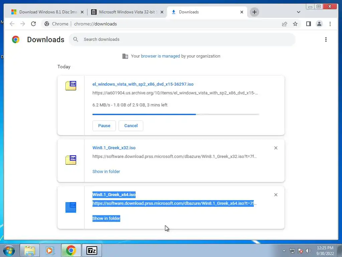The image size is (342, 257).
Task: Switch to the Download Windows 8.1 Disc Image tab
Action: pos(47,12)
